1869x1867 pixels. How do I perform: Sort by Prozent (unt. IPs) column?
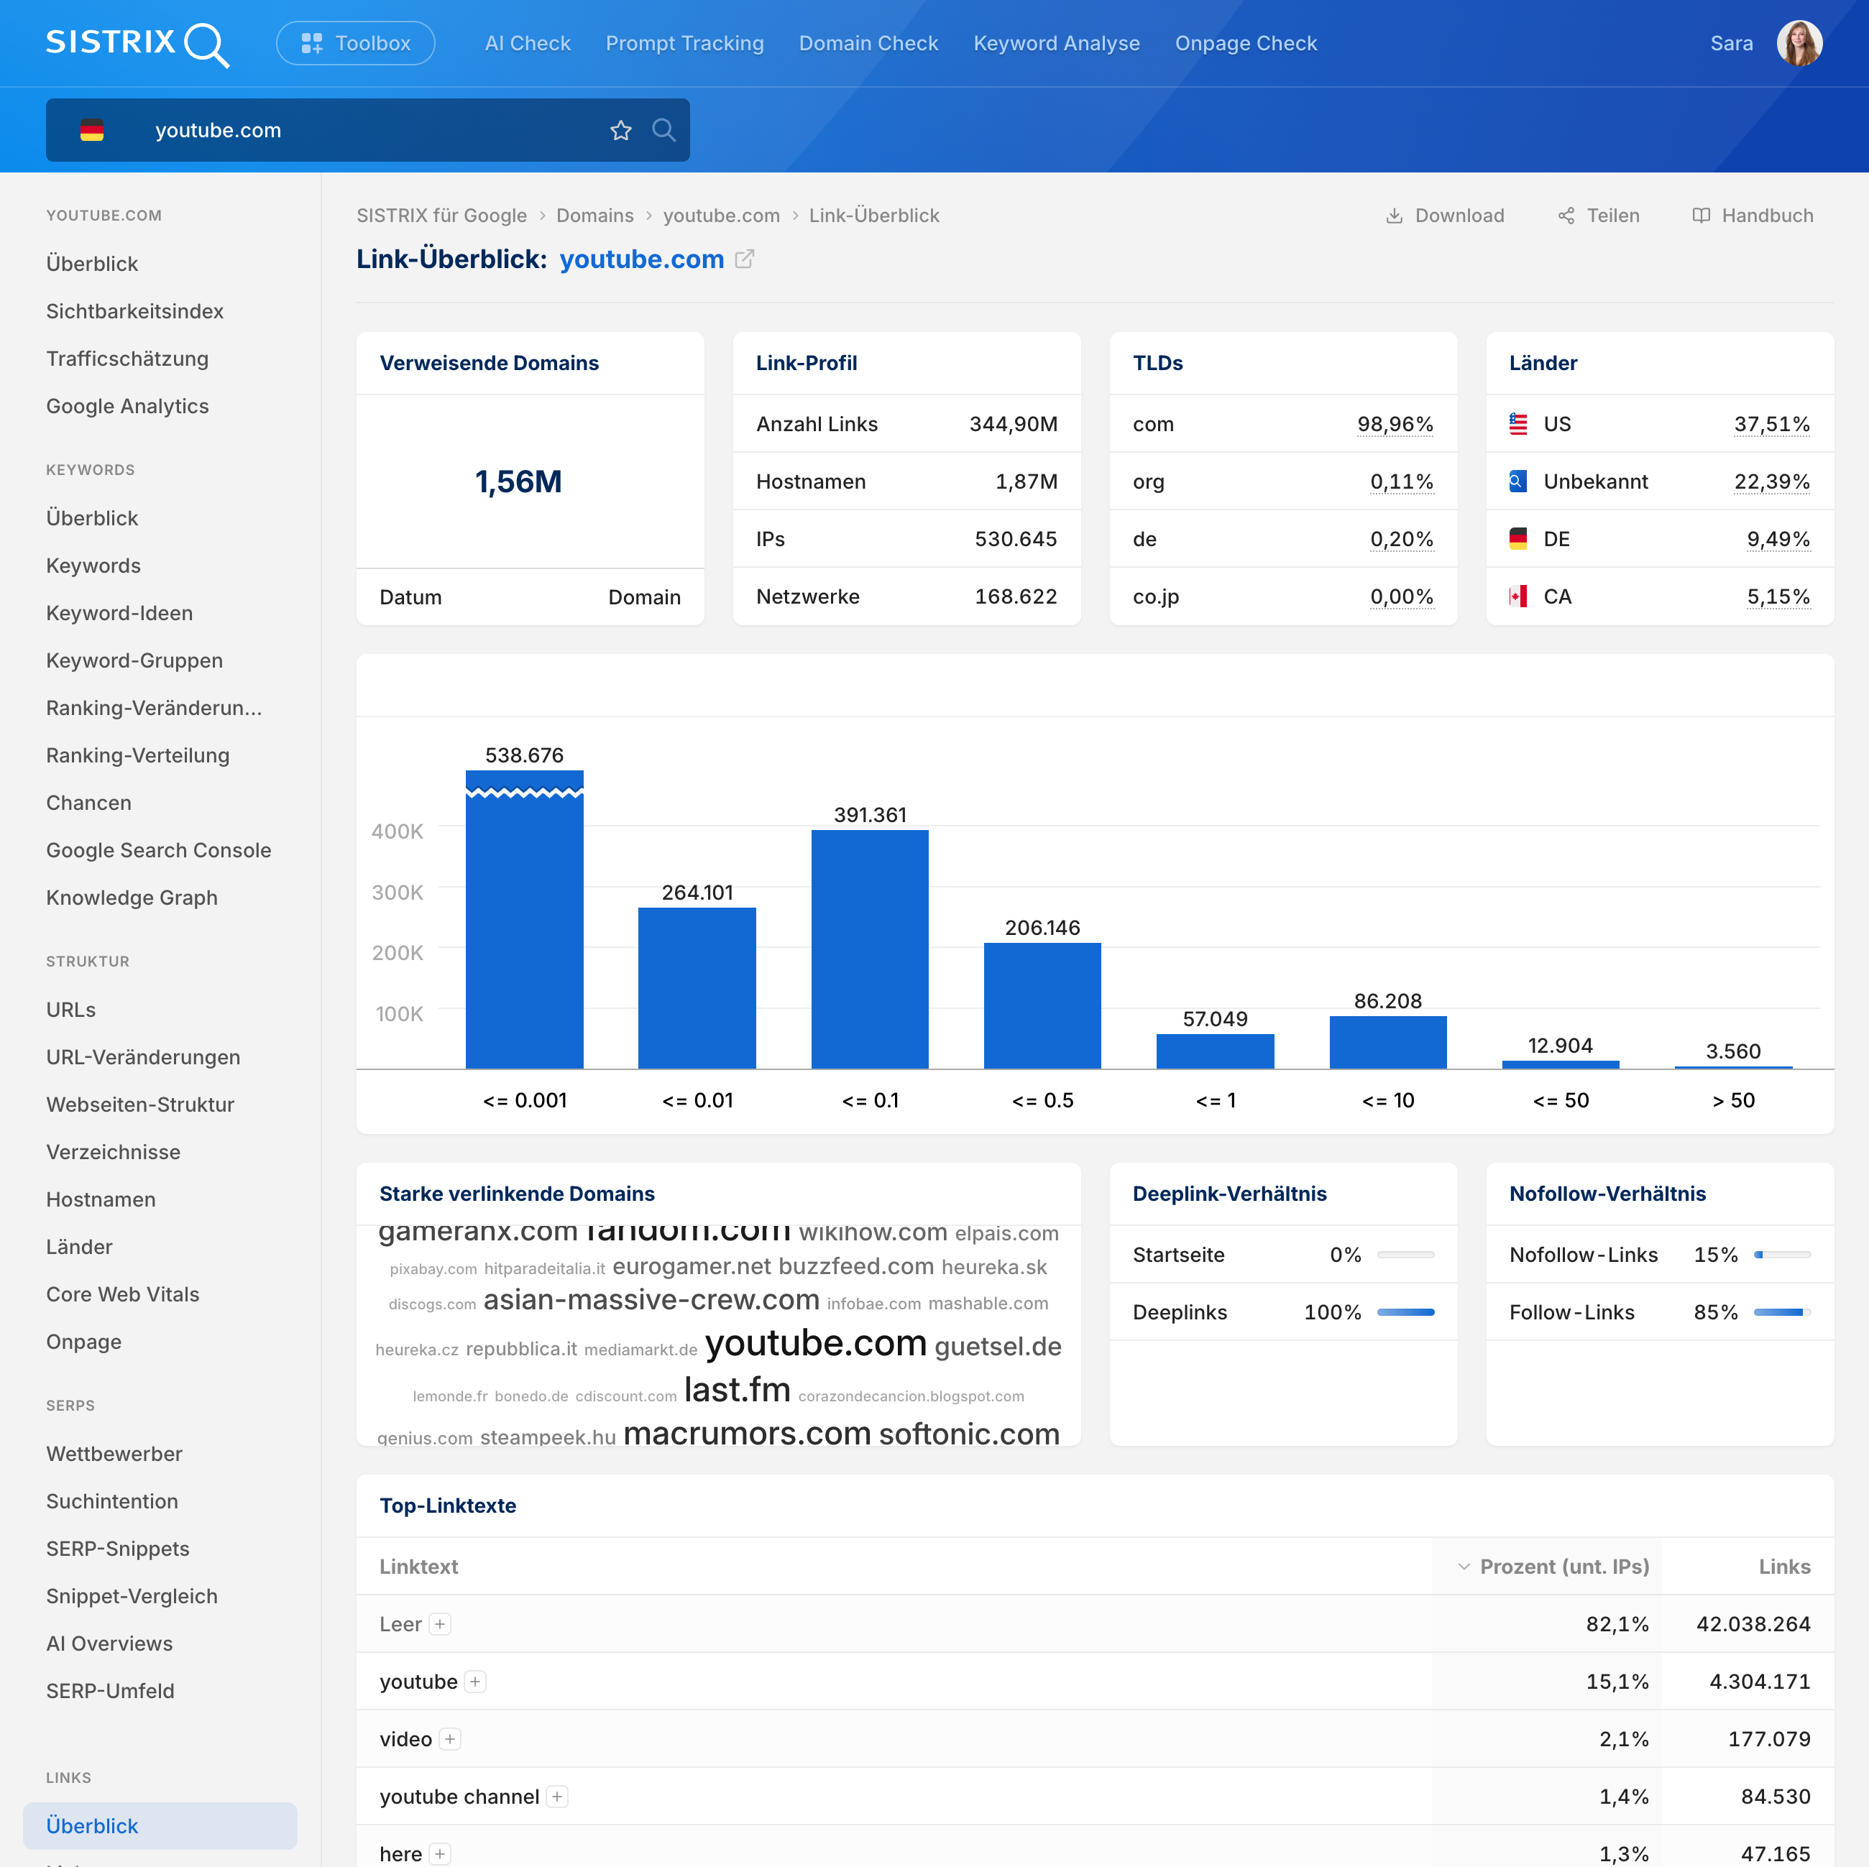[1553, 1567]
